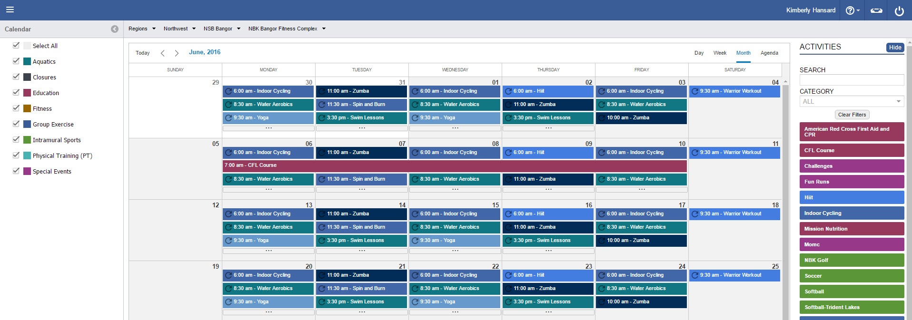Go to next month arrow
Image resolution: width=912 pixels, height=320 pixels.
click(x=177, y=53)
